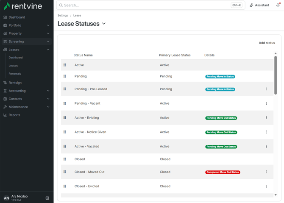The width and height of the screenshot is (284, 203).
Task: Expand the Portfolio menu chevron
Action: (x=48, y=25)
